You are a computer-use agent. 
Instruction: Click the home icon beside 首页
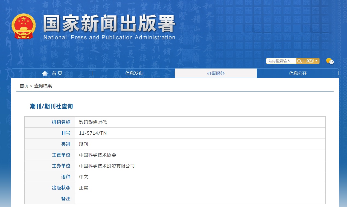[x=45, y=73]
